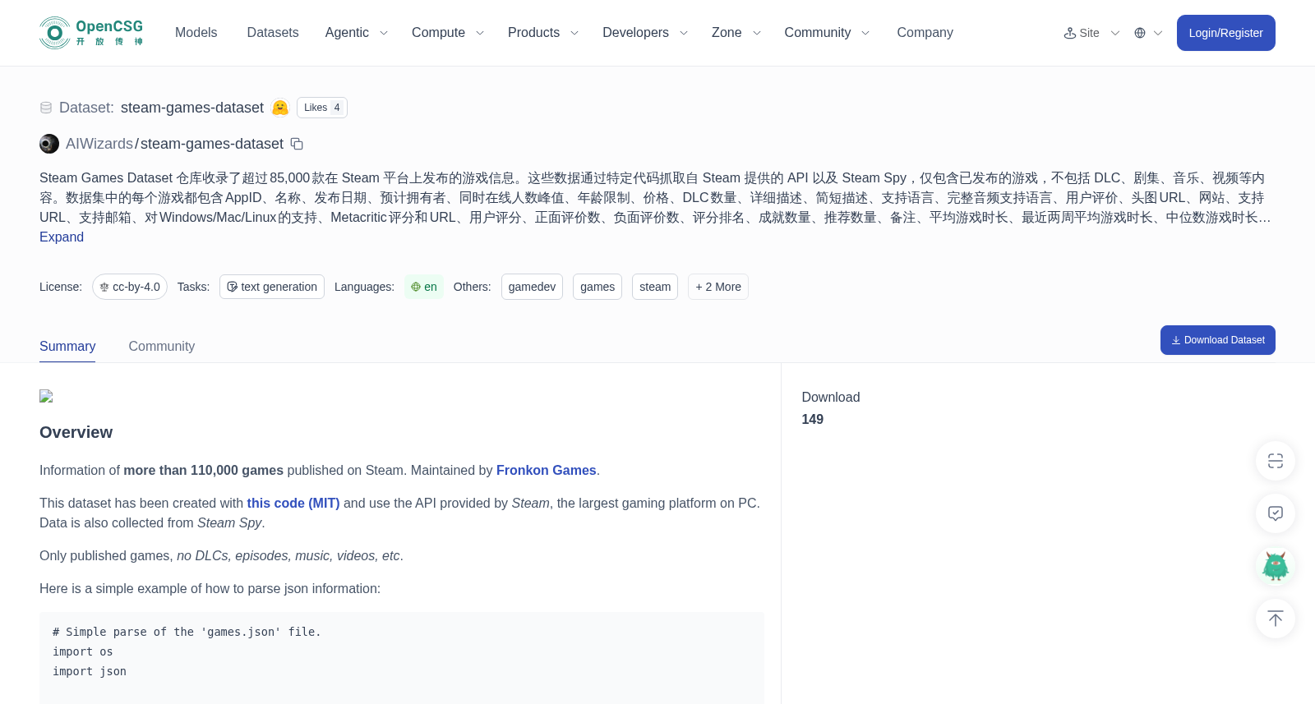Switch to the Community tab
Screen dimensions: 1315x704
tap(162, 346)
